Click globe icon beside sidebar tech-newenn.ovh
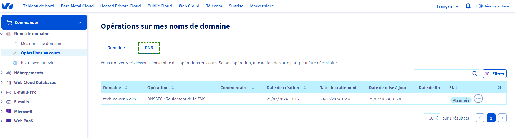The width and height of the screenshot is (515, 138). pyautogui.click(x=15, y=63)
